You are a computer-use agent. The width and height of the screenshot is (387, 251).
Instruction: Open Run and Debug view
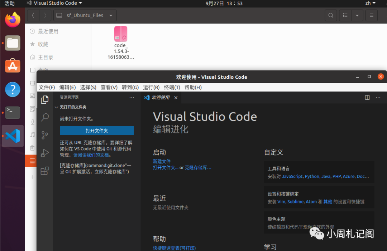(x=45, y=153)
